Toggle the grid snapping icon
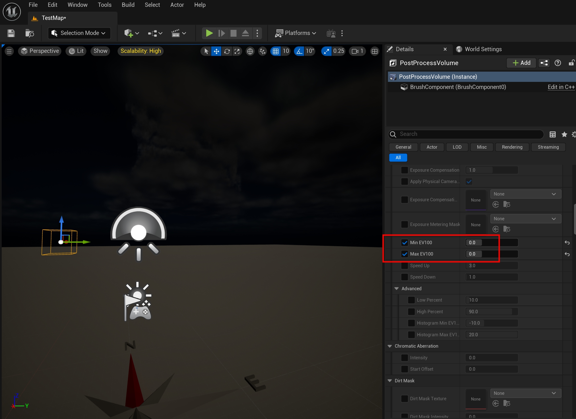576x419 pixels. pos(275,51)
